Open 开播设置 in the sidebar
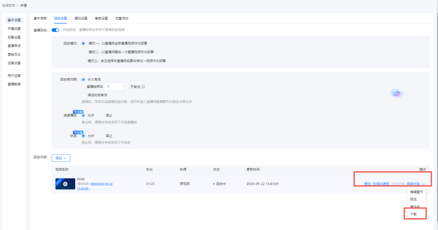438x230 pixels. coord(14,29)
